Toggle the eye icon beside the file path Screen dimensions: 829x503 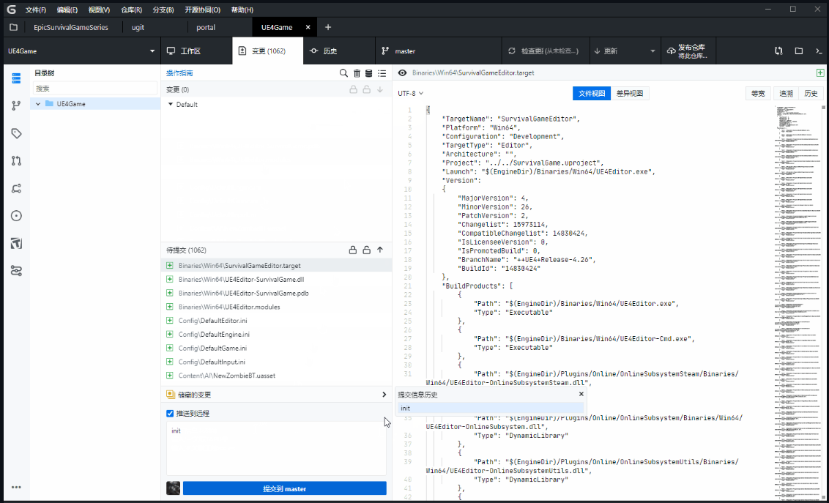coord(402,73)
